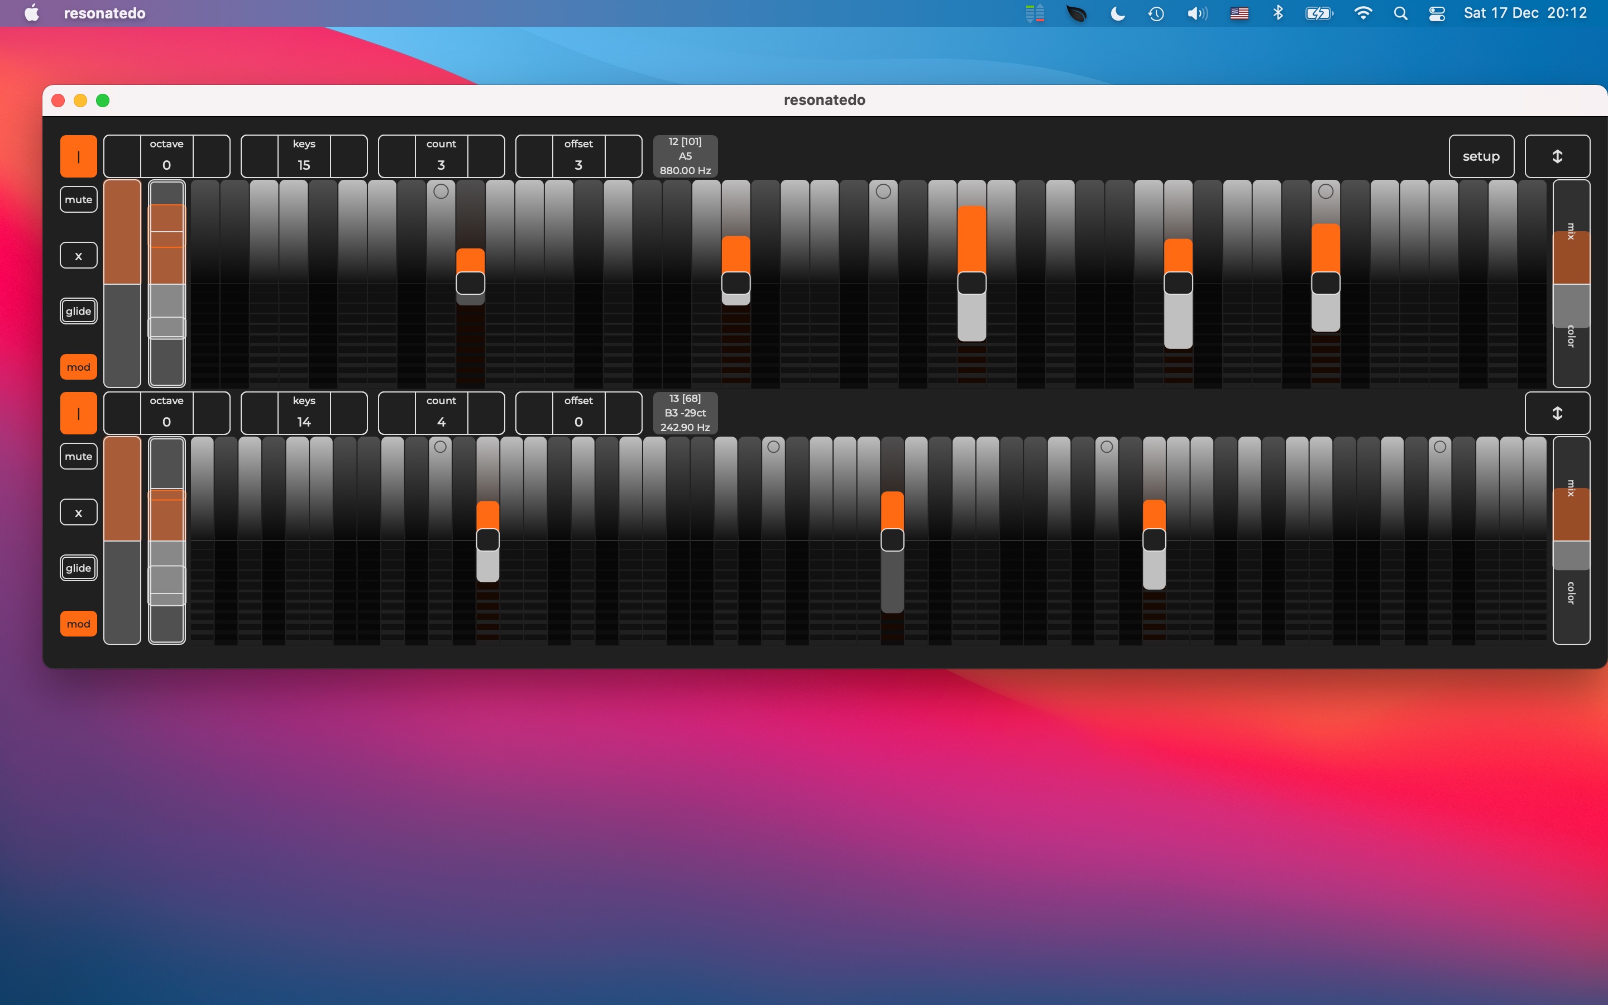1608x1005 pixels.
Task: Click the first circle marker key in bottom keyboard
Action: (440, 447)
